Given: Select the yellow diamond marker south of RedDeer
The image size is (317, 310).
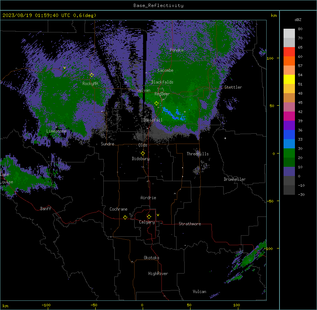Looking at the screenshot, I should point(157,103).
